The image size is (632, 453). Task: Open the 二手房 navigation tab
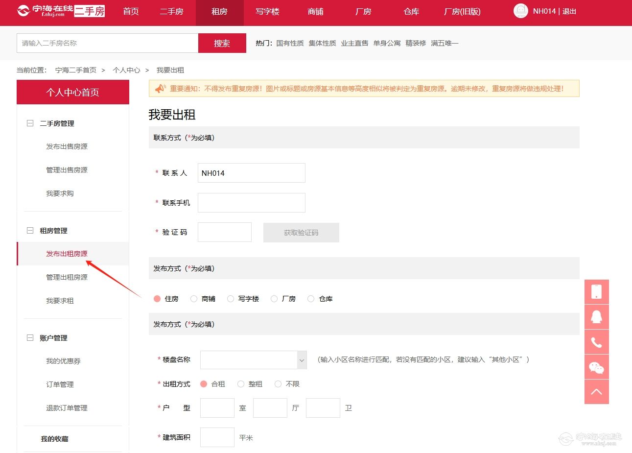tap(171, 11)
